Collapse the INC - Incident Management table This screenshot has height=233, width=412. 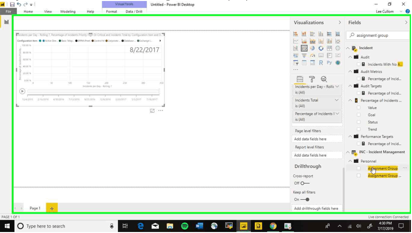tap(348, 152)
